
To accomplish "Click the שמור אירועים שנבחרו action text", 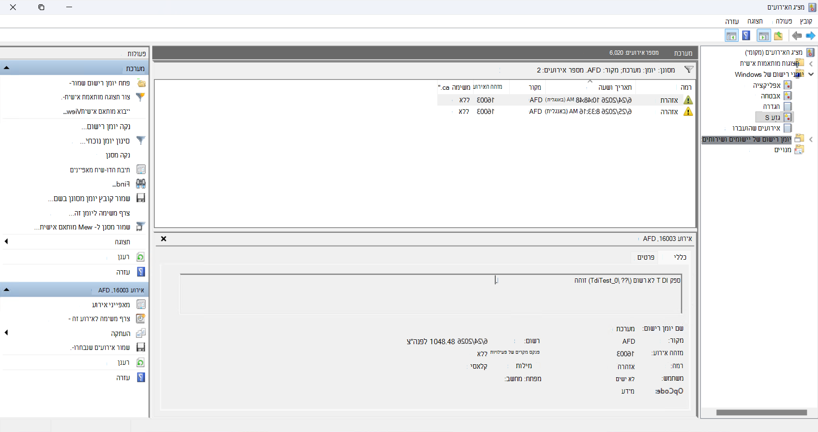I will [x=100, y=347].
